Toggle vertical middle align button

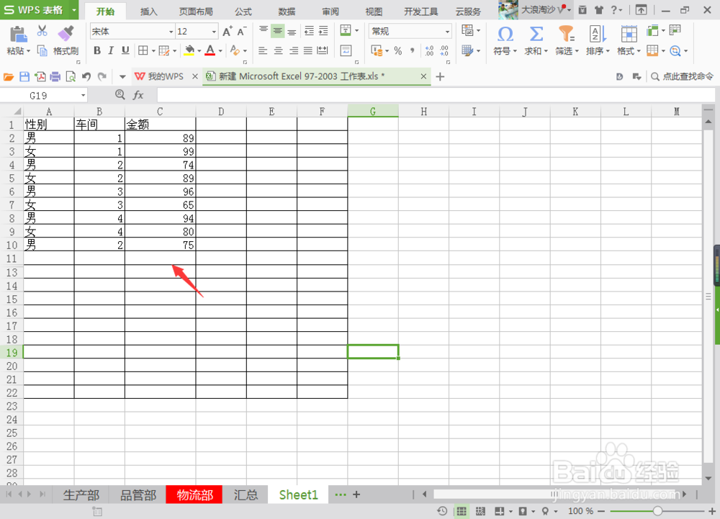[x=277, y=31]
